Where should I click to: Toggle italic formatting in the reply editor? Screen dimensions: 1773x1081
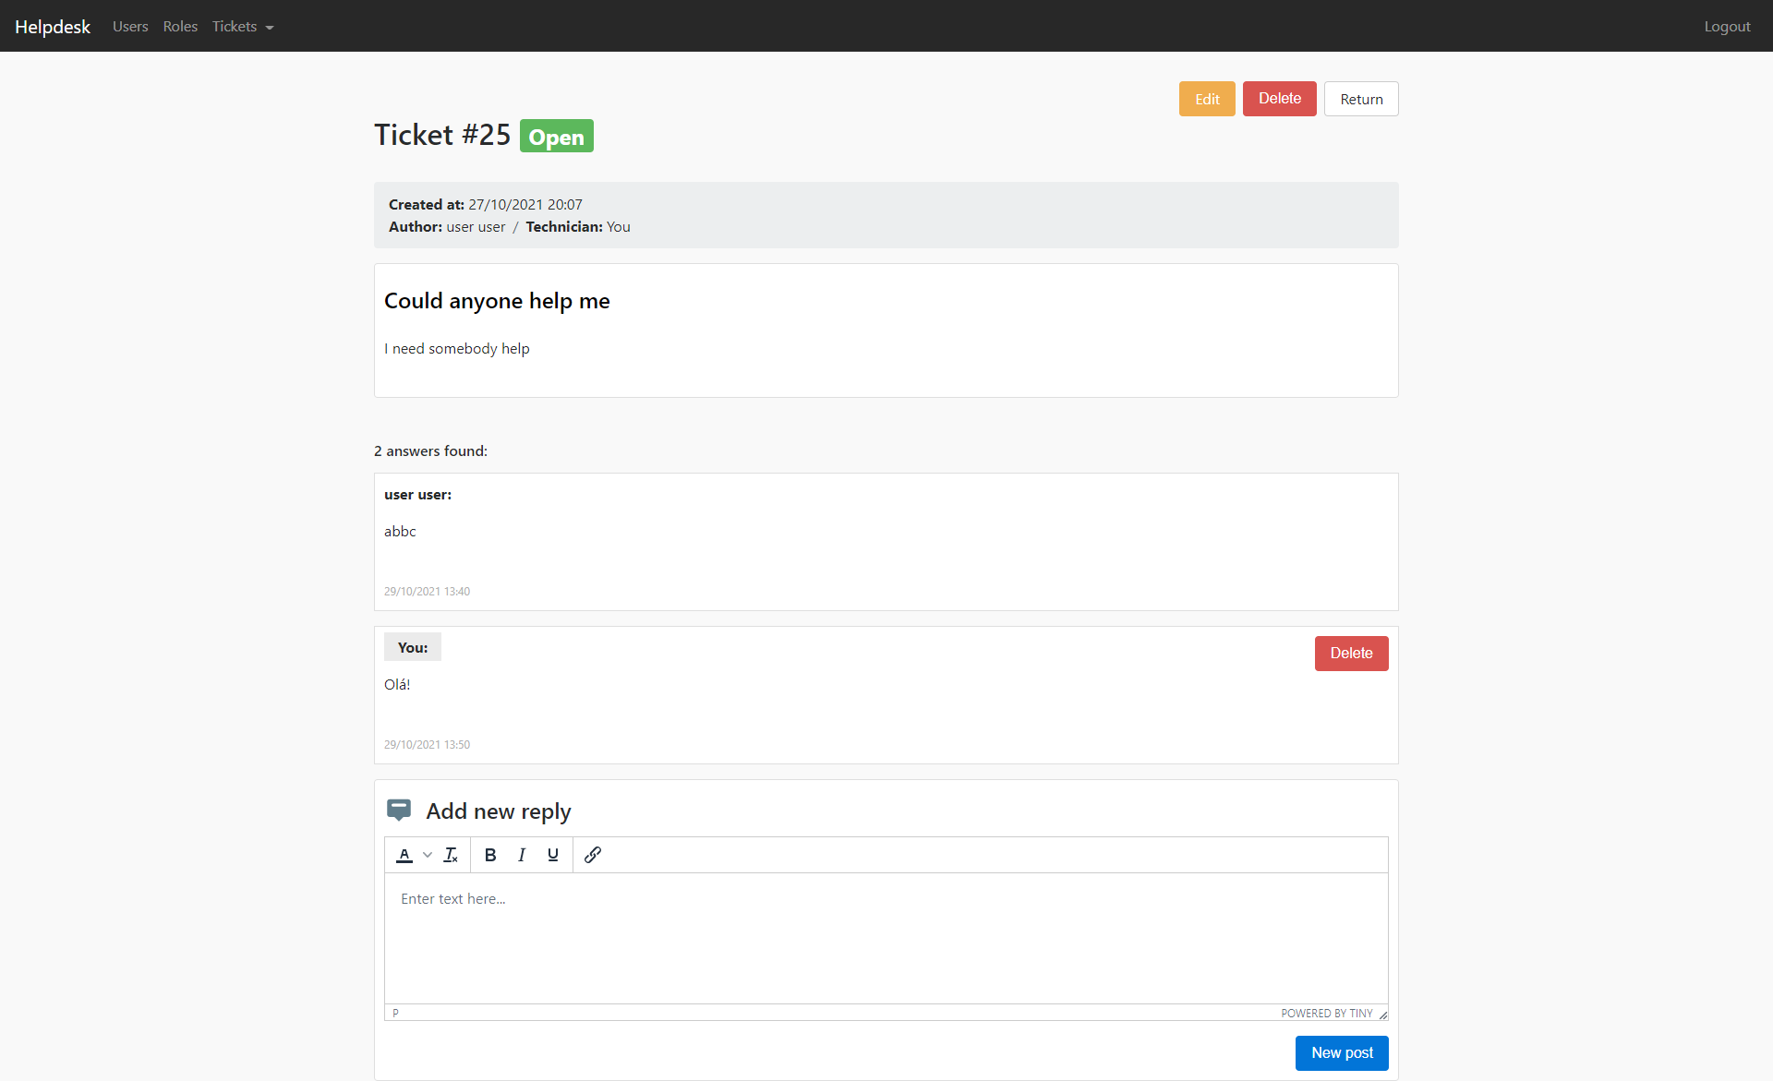click(x=522, y=855)
